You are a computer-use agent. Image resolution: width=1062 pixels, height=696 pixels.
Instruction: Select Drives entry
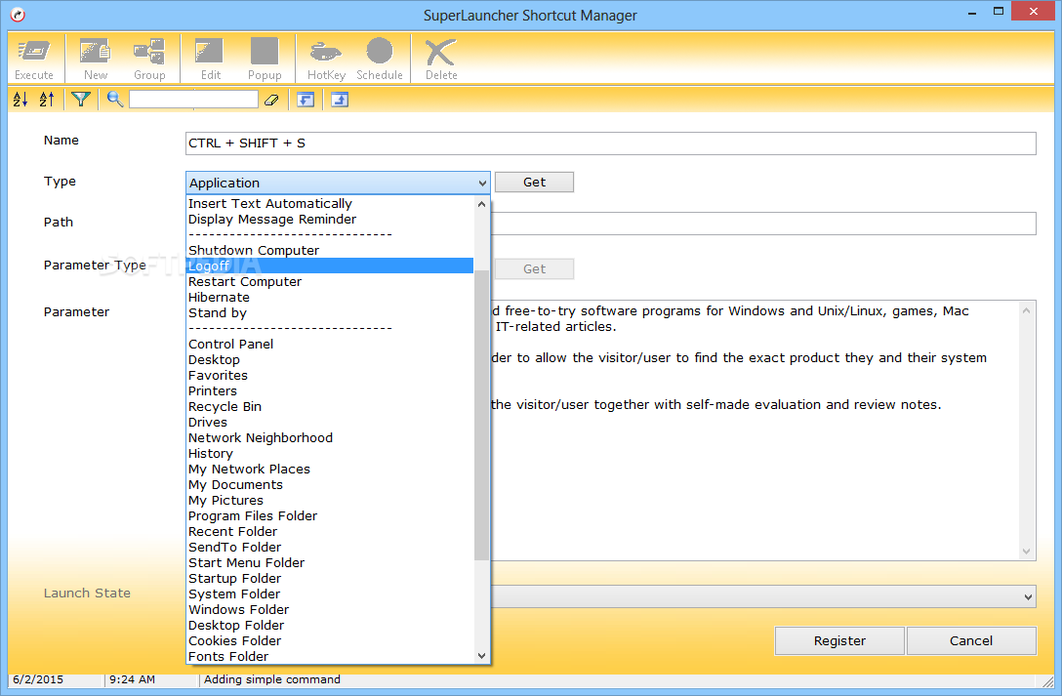coord(331,422)
